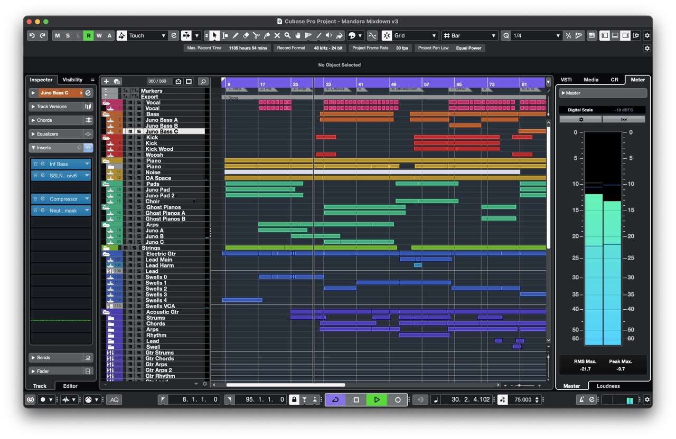Open the Media tab

click(x=591, y=80)
